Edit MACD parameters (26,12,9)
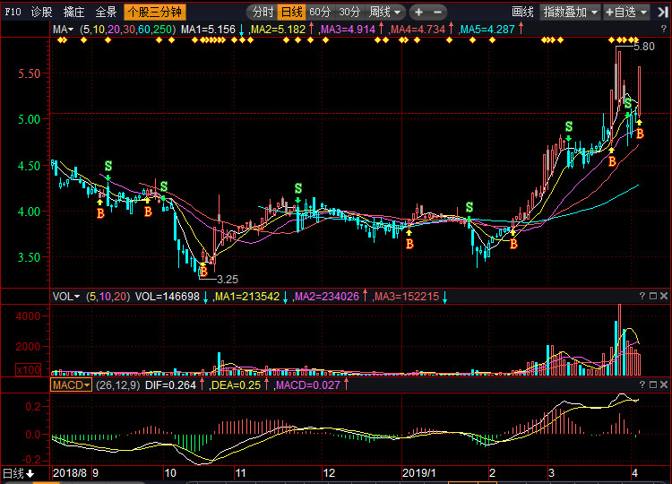 tap(118, 385)
